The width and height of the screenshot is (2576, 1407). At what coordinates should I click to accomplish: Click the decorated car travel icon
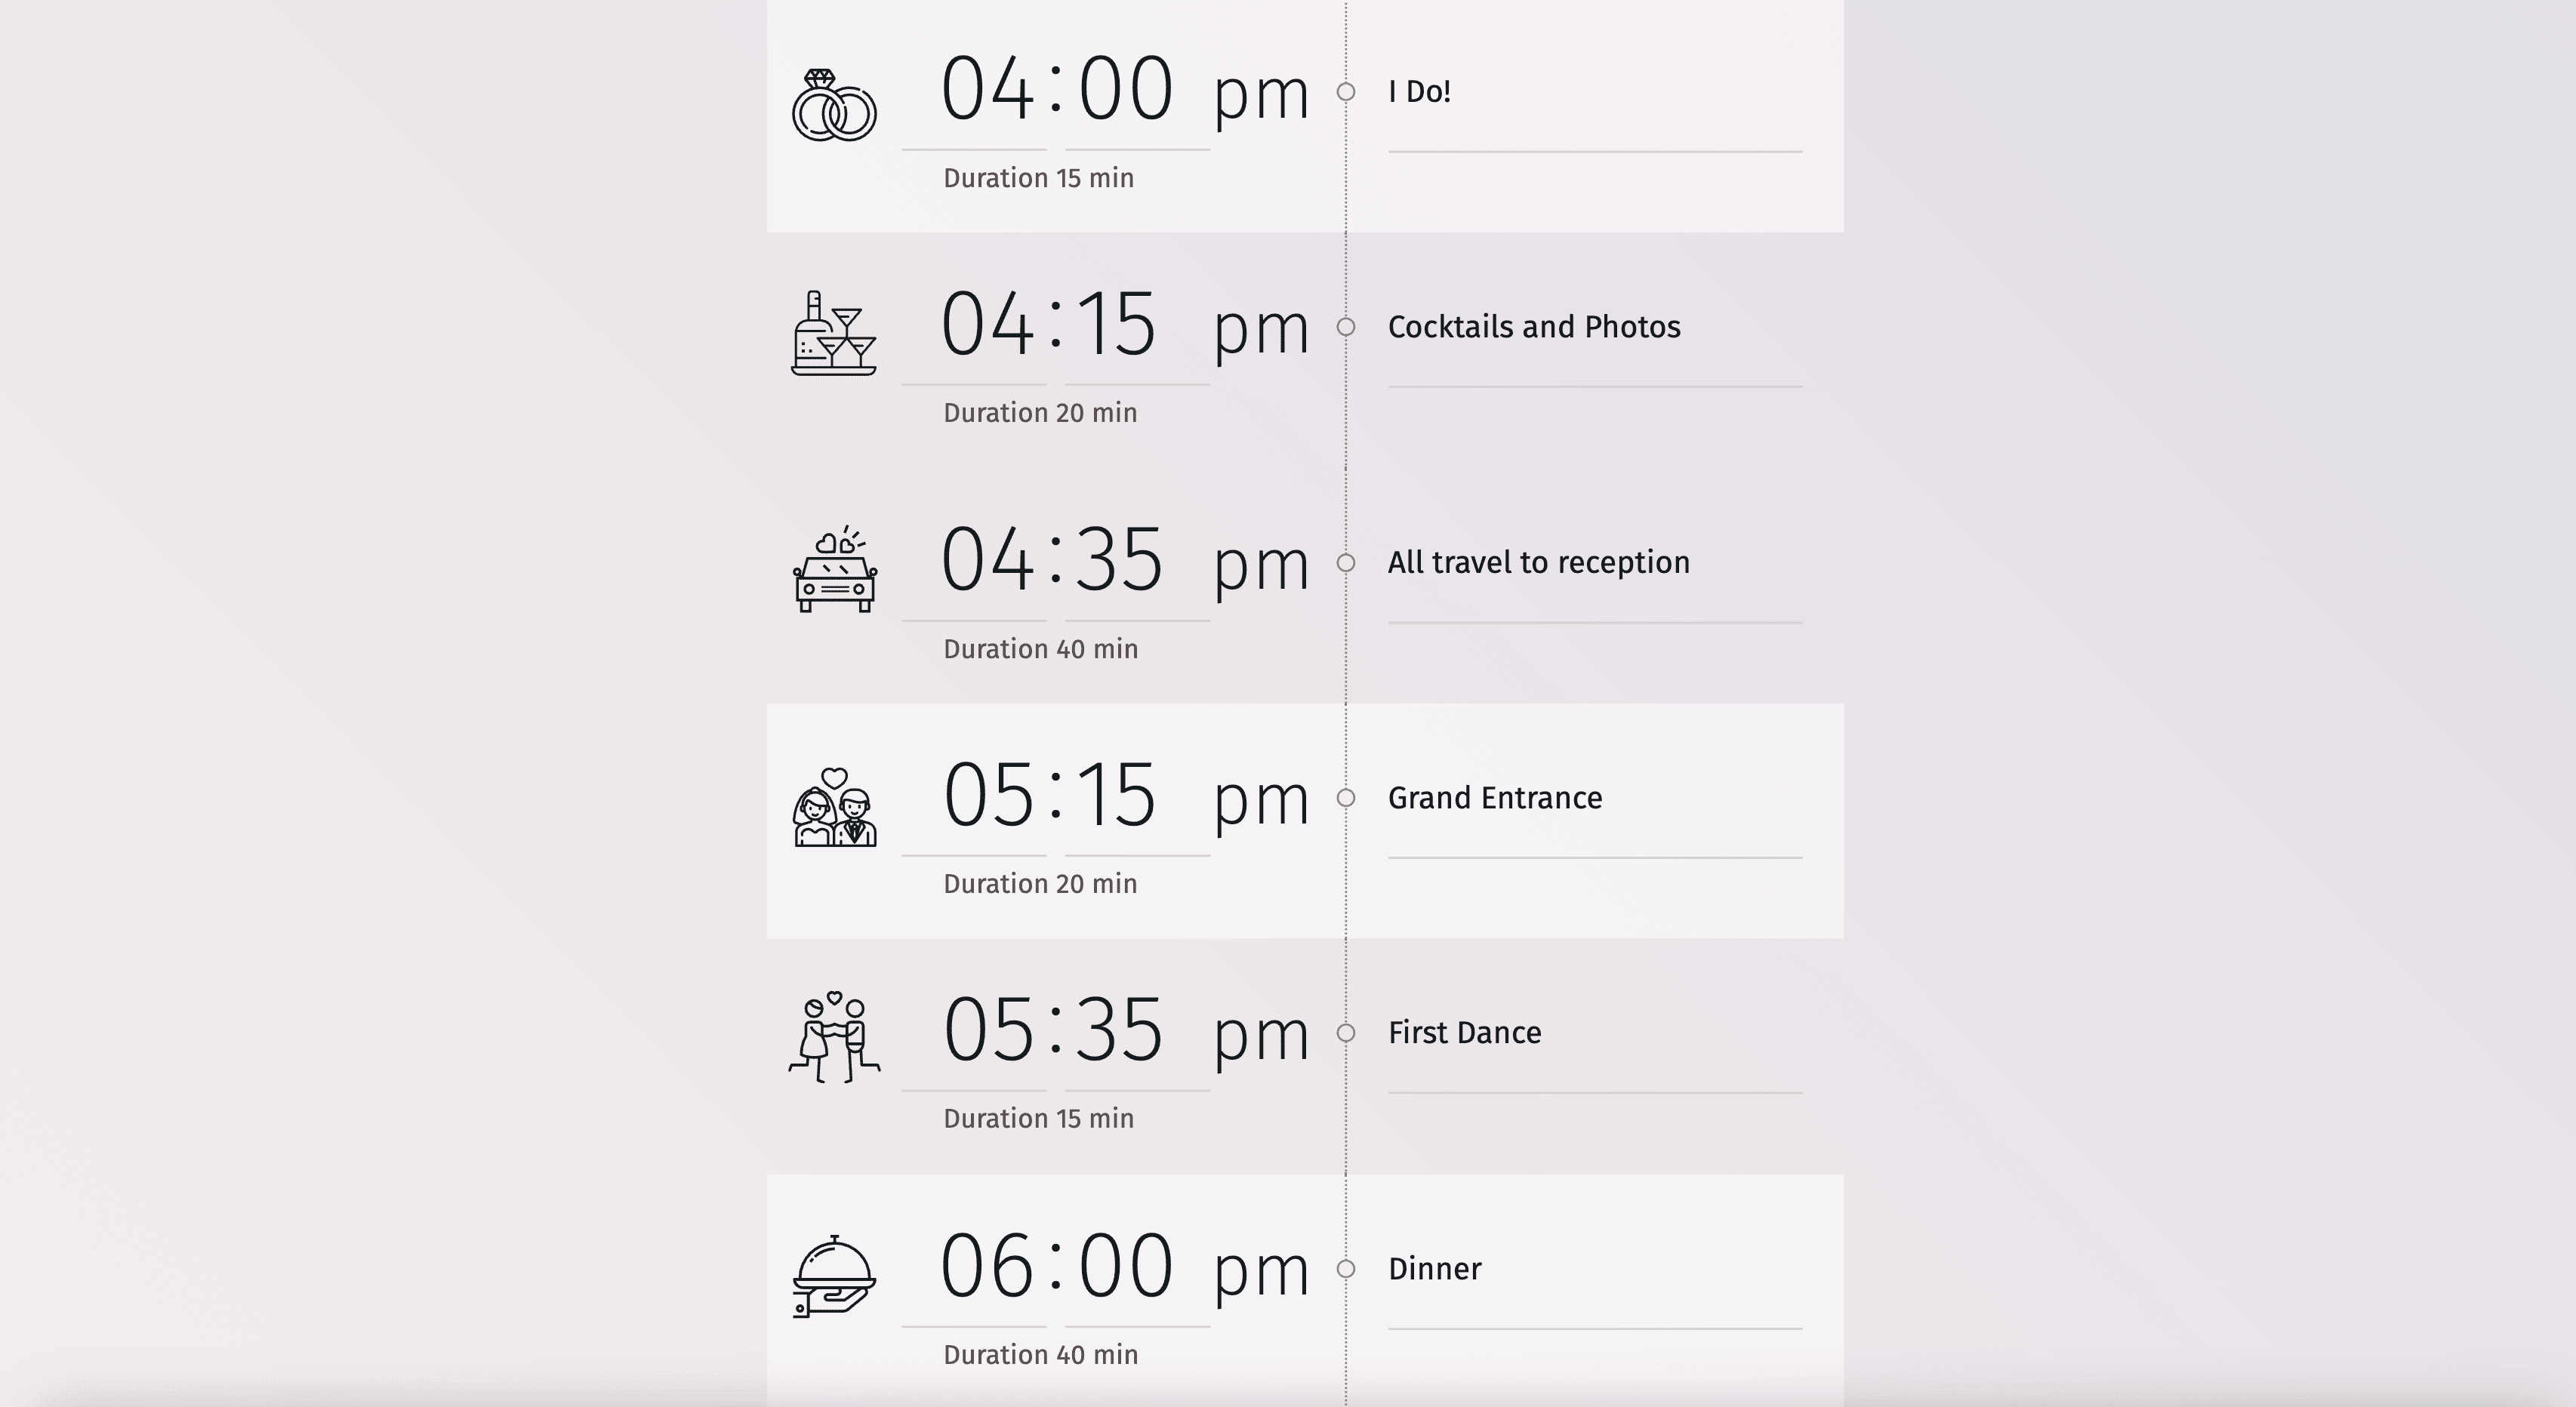835,568
